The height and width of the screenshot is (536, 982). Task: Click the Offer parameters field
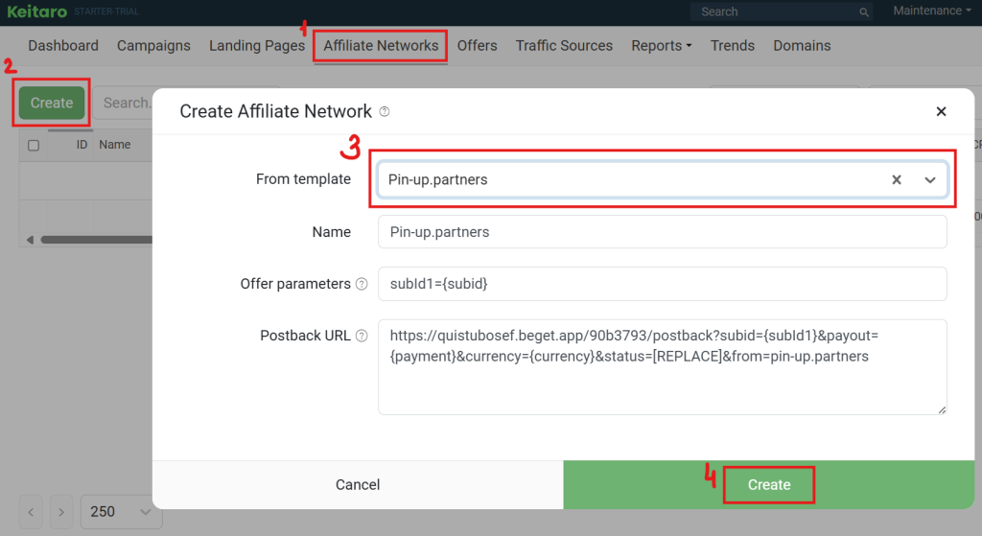pos(663,284)
